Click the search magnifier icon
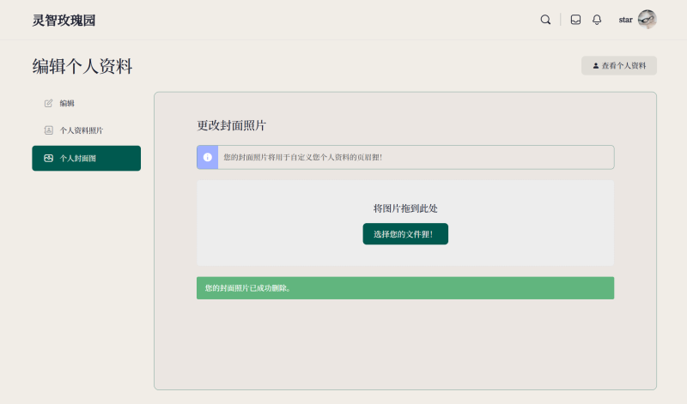Screen dimensions: 687x404 (545, 20)
